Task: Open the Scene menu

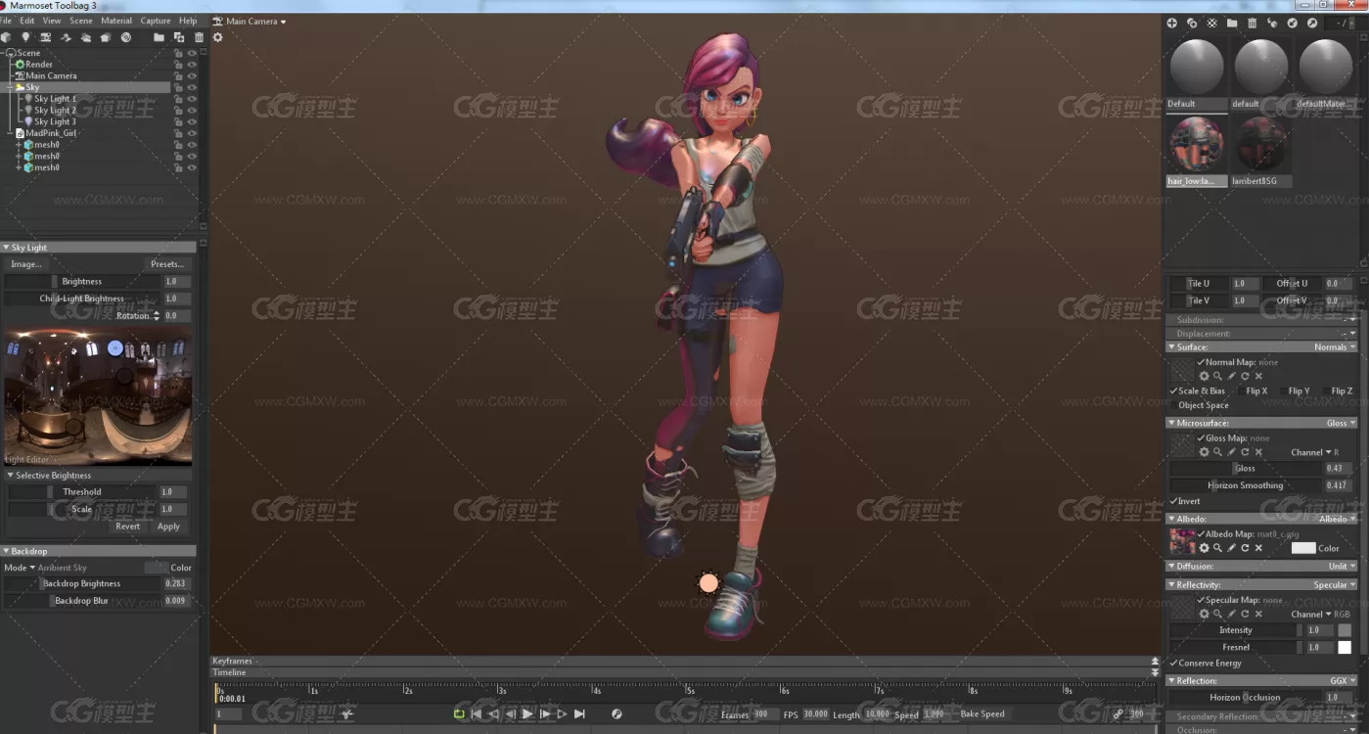Action: pos(81,21)
